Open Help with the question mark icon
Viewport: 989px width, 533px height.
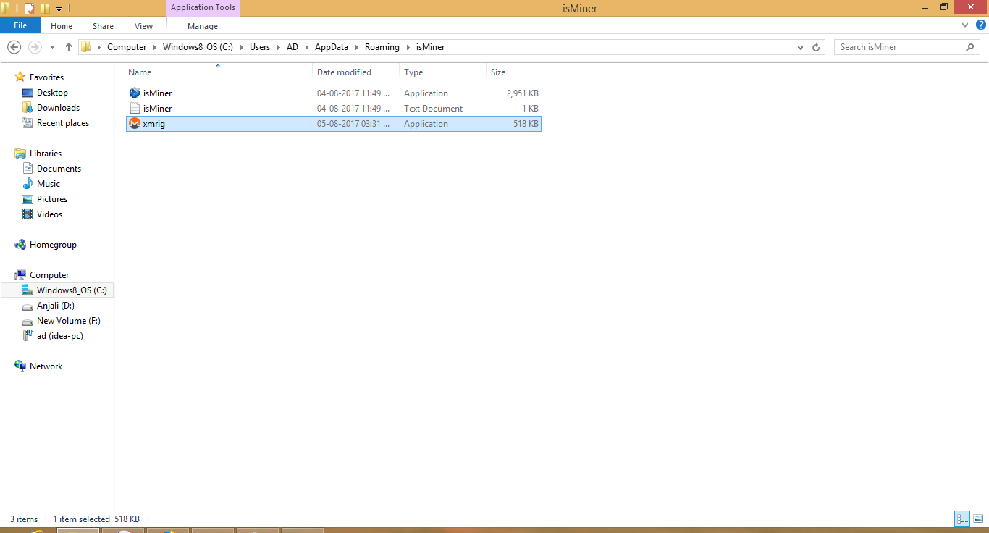click(x=981, y=25)
